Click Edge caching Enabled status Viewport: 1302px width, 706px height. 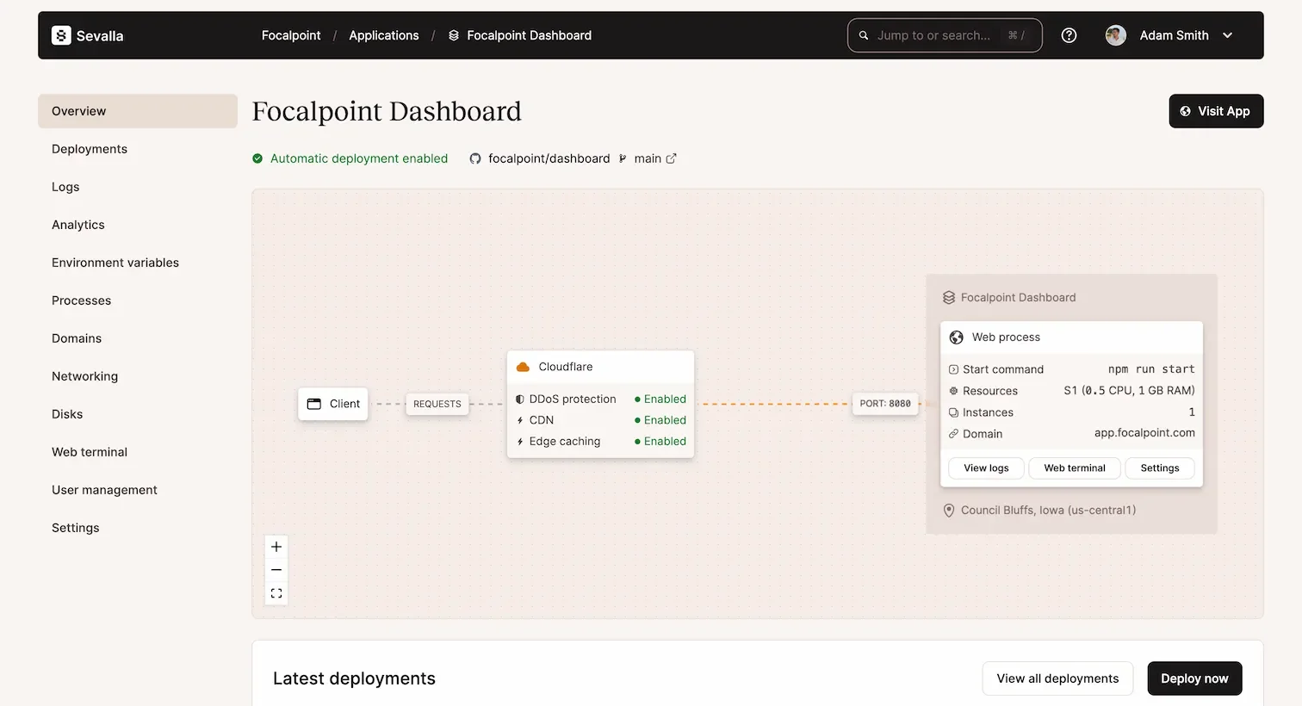coord(660,442)
